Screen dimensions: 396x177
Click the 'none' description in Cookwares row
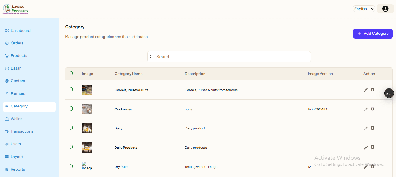coord(189,109)
